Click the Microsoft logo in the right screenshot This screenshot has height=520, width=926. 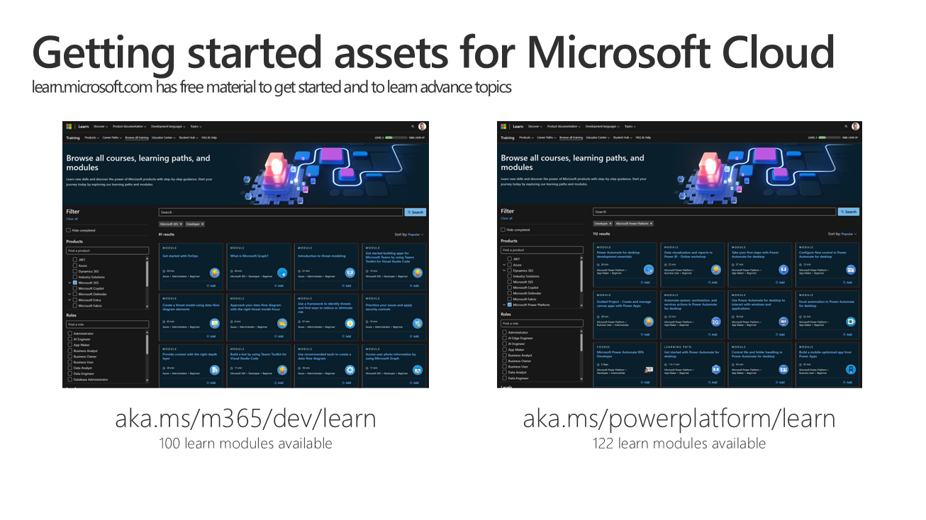coord(503,127)
